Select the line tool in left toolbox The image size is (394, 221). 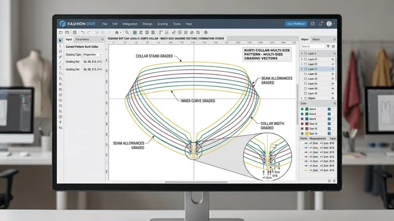[60, 62]
